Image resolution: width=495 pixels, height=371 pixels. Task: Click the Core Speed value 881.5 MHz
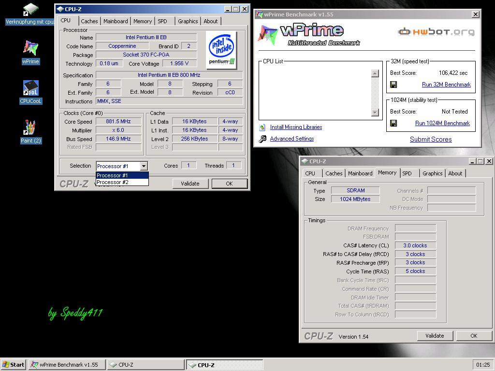point(118,121)
